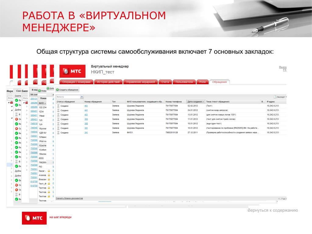The width and height of the screenshot is (312, 234).
Task: Click the lock icon beside Nazar user
Action: (49, 171)
